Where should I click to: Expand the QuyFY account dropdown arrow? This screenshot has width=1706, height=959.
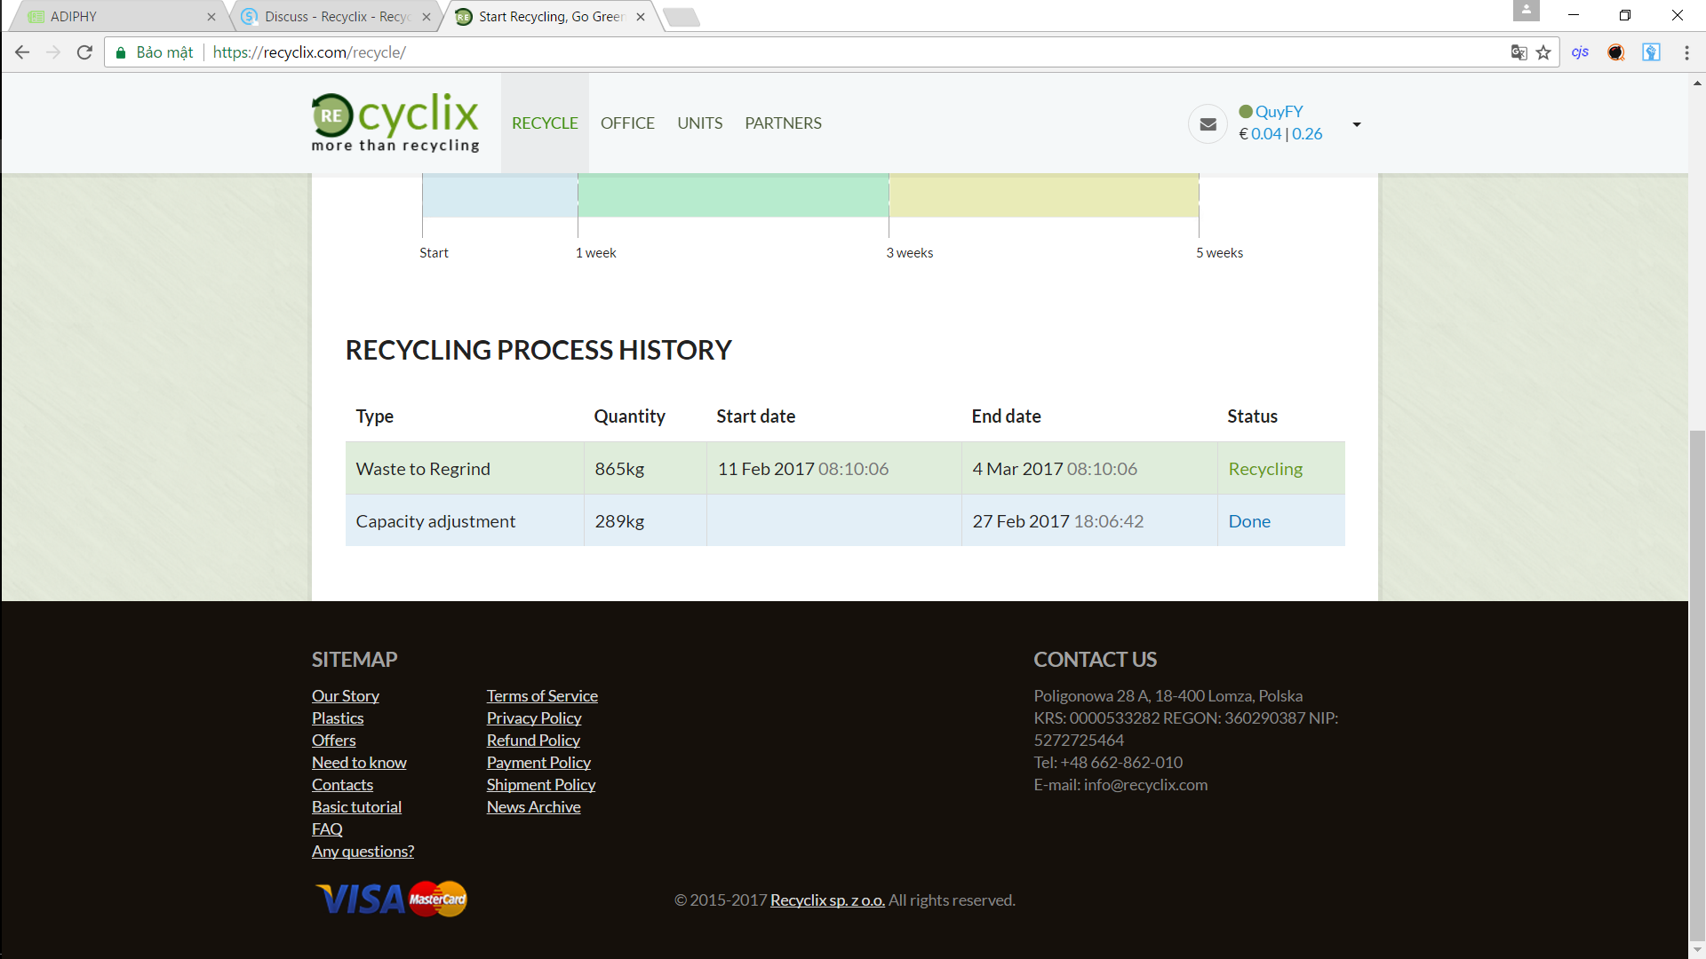[1357, 124]
